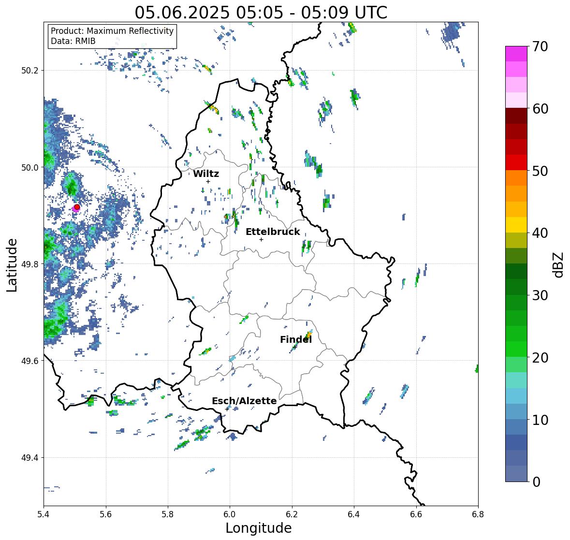Click the bright green swatch just above 20 dBZ

coord(516,349)
